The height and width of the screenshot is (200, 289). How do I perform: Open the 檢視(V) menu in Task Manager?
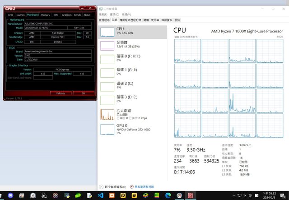[x=126, y=14]
